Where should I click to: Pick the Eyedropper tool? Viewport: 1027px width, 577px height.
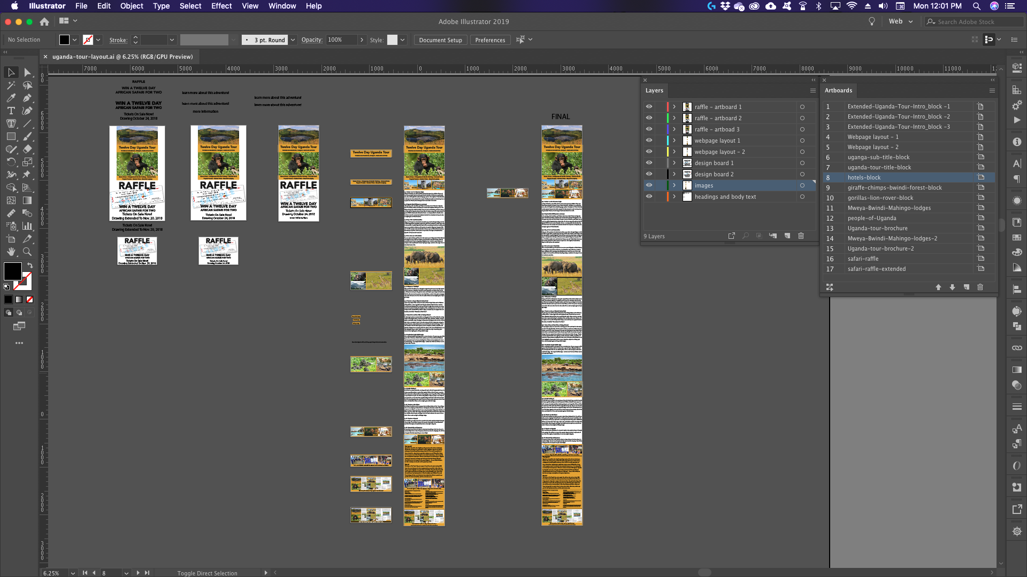[x=11, y=98]
